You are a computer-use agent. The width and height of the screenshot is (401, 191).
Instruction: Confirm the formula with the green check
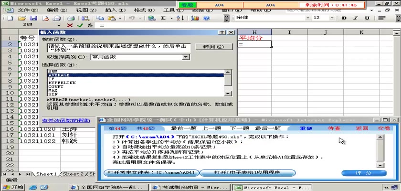point(80,25)
